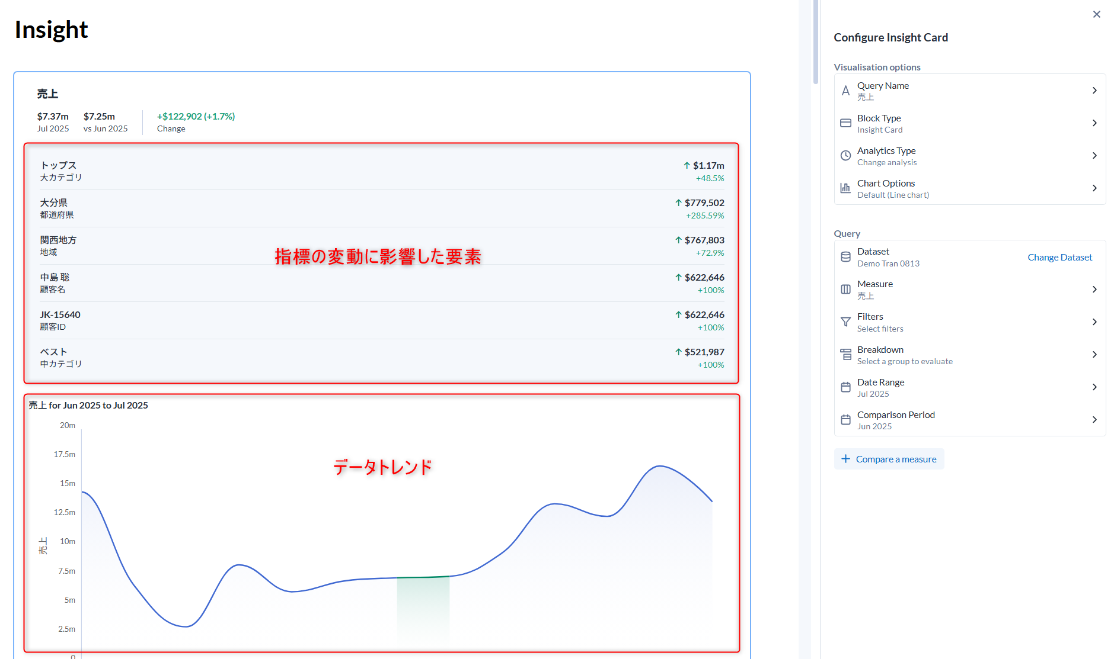Click the Dataset database icon

click(845, 257)
